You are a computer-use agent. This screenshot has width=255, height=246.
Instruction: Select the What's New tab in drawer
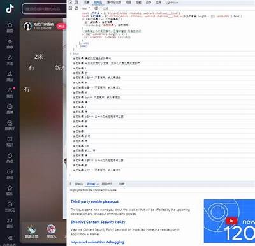pyautogui.click(x=91, y=184)
